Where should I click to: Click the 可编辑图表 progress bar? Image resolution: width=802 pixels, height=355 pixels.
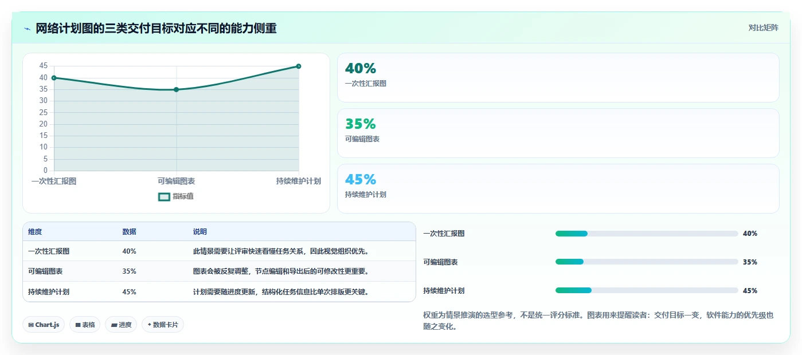[x=647, y=262]
